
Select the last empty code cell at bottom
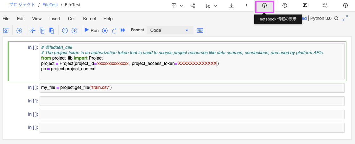tap(192, 128)
